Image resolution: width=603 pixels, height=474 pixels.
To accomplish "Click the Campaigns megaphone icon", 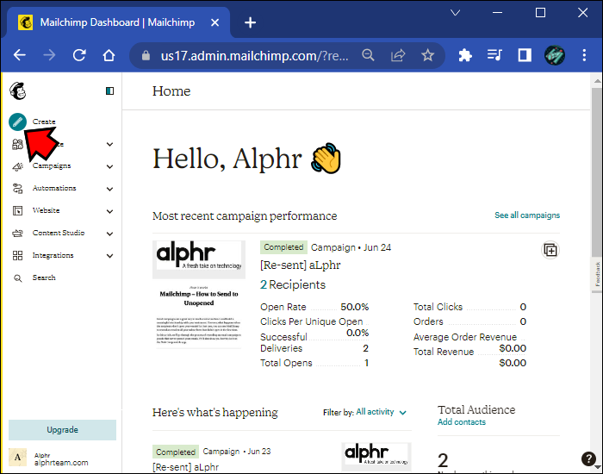I will tap(18, 166).
